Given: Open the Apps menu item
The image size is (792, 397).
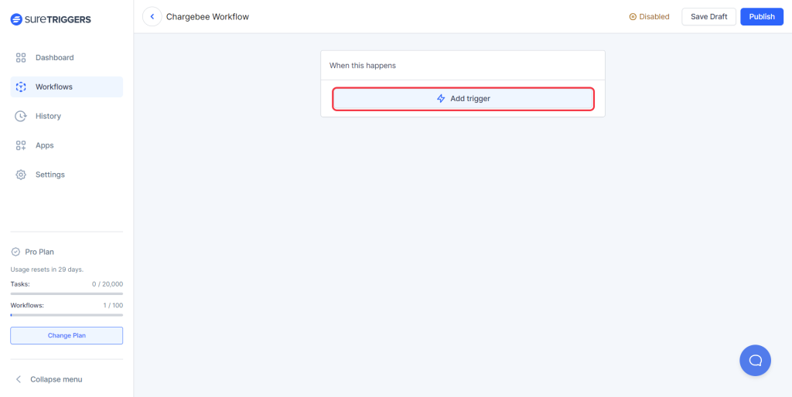Looking at the screenshot, I should point(45,146).
